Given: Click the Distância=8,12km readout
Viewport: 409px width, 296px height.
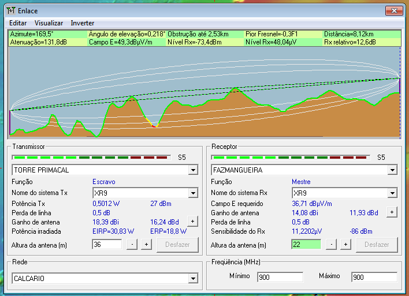Looking at the screenshot, I should point(349,34).
